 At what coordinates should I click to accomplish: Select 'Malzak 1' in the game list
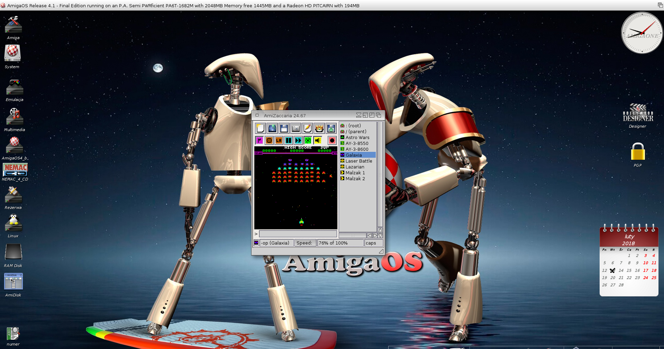tap(358, 173)
